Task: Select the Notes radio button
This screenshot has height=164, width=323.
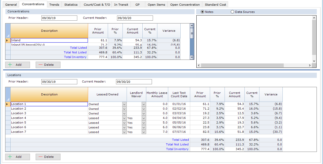Action: 203,12
